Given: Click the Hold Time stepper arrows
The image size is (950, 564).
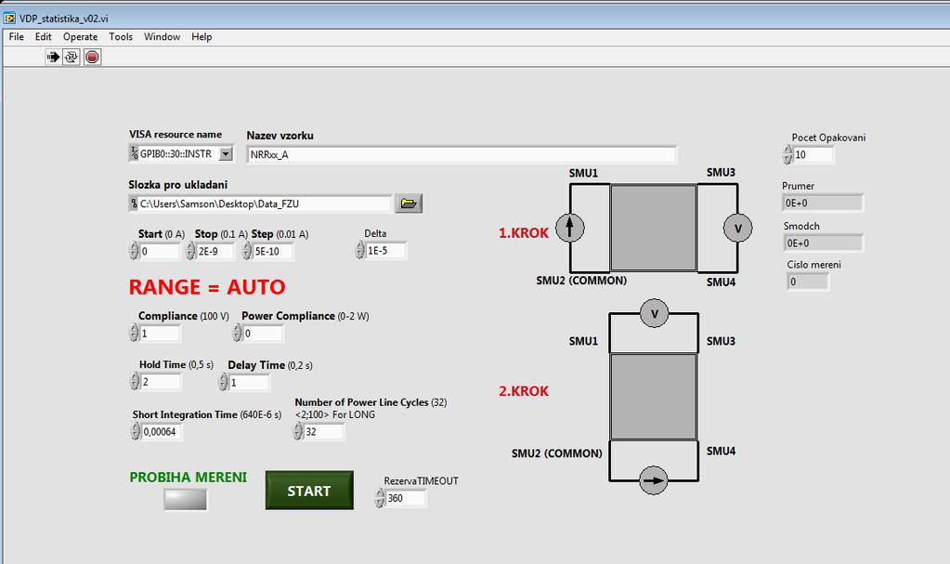Looking at the screenshot, I should (x=135, y=381).
